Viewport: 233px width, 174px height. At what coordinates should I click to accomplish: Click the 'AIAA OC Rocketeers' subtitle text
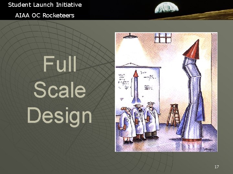[45, 15]
